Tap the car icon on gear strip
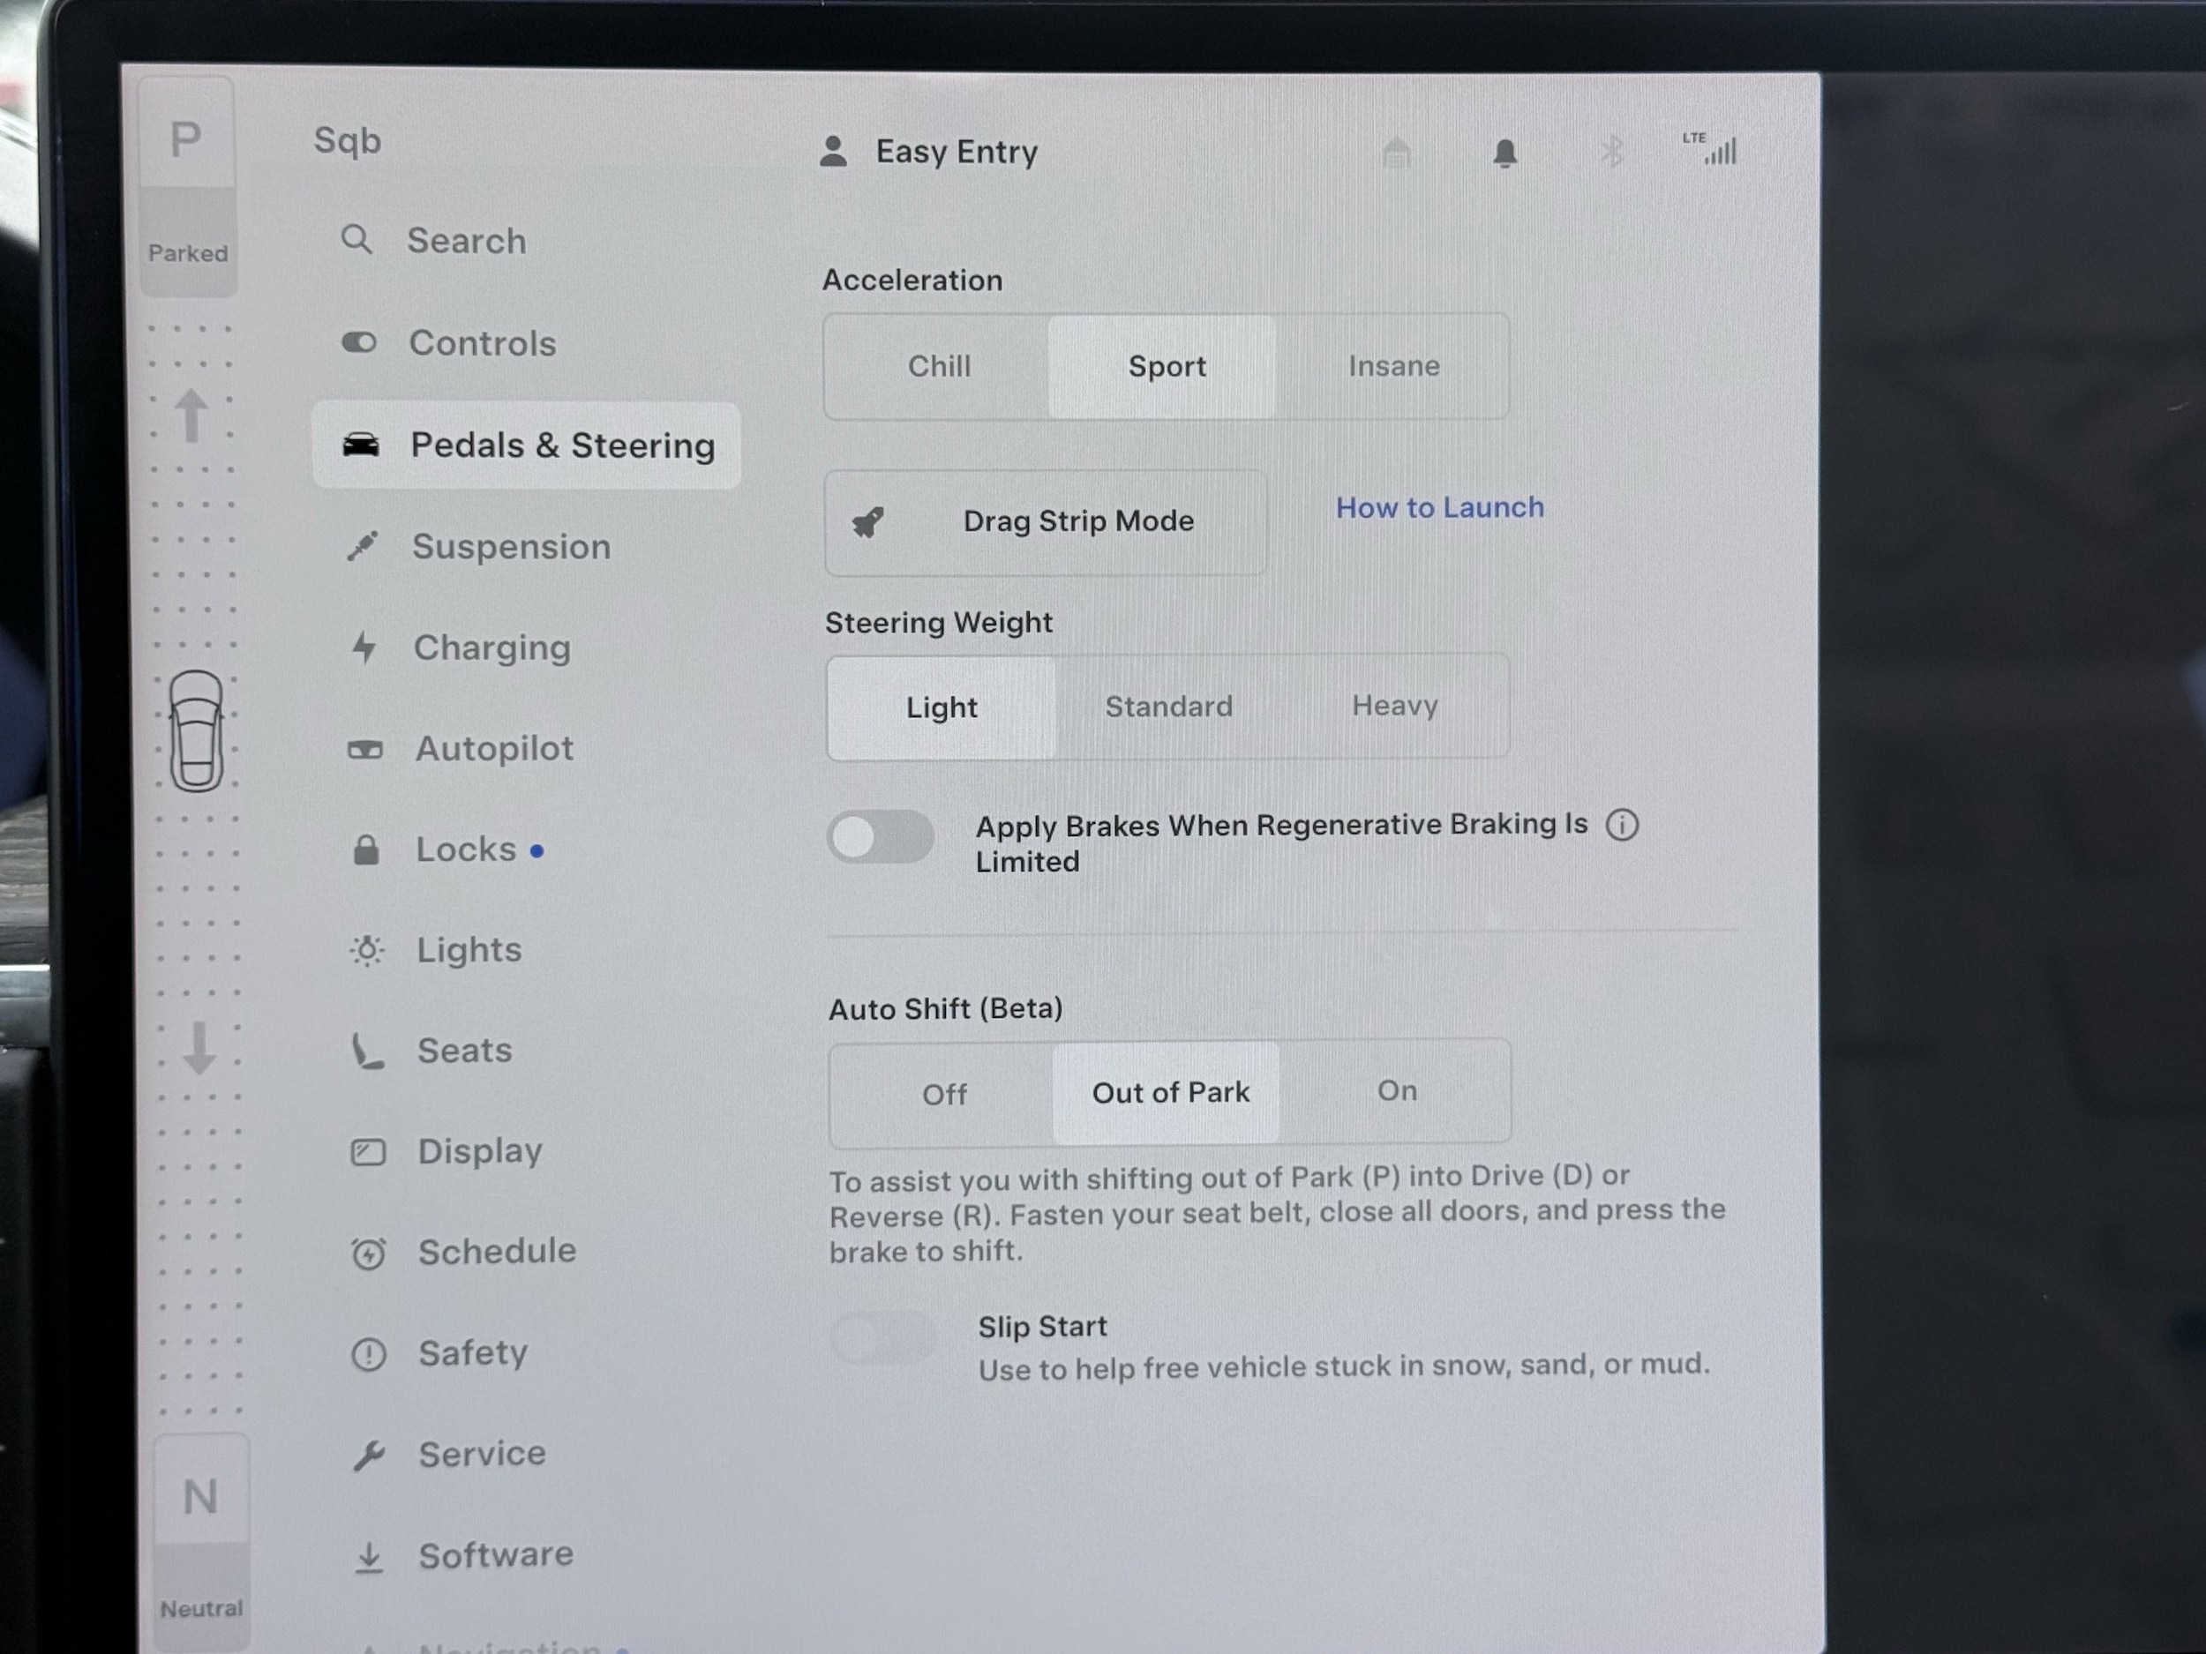The height and width of the screenshot is (1654, 2206). coord(197,732)
